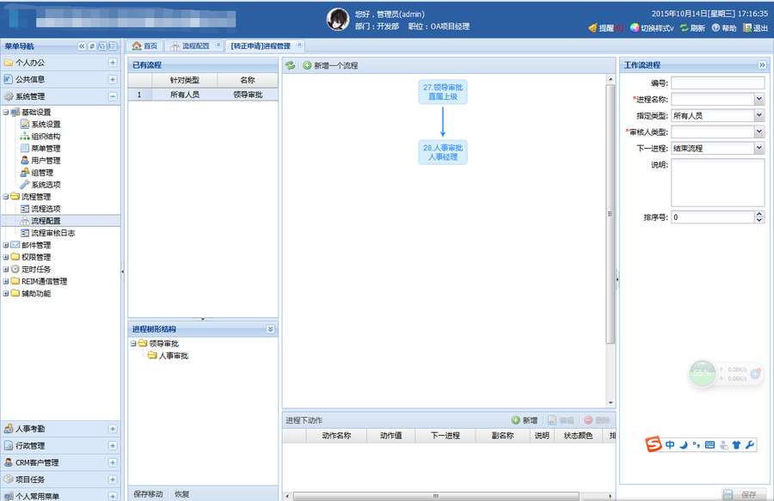This screenshot has height=501, width=774.
Task: Open the 审核人类型 dropdown
Action: point(757,131)
